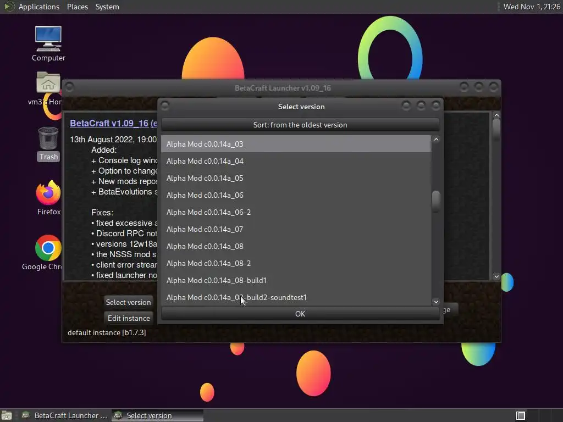Click the launcher changelog scrollbar thumb
The image size is (563, 422).
tap(496, 130)
